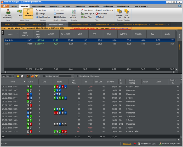The height and width of the screenshot is (147, 183).
Task: Clear Filters in the ribbon
Action: (101, 14)
